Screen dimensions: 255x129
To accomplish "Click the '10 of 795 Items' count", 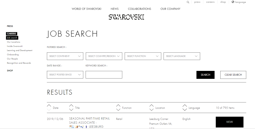I will (225, 108).
